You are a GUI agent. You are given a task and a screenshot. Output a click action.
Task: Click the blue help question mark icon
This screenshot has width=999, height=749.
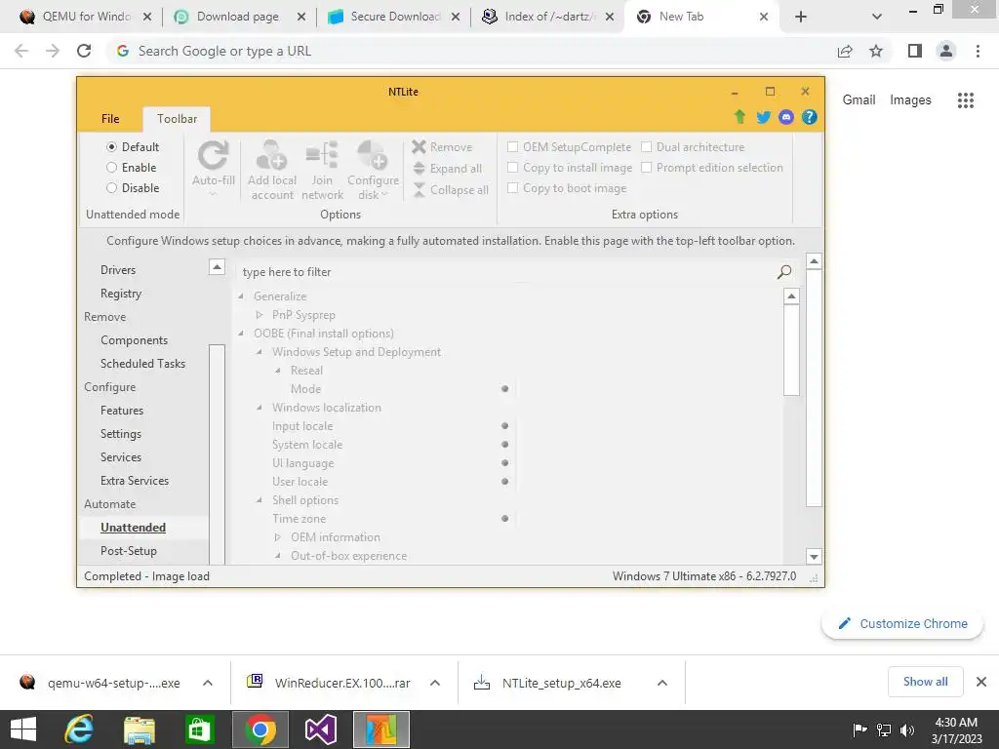[809, 117]
